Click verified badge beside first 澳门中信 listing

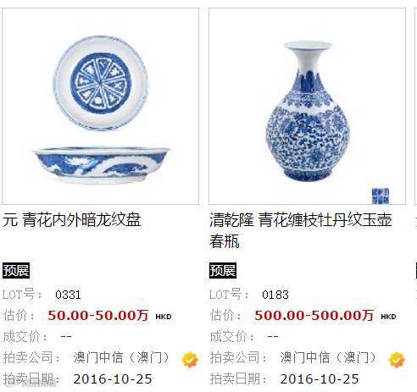[190, 360]
